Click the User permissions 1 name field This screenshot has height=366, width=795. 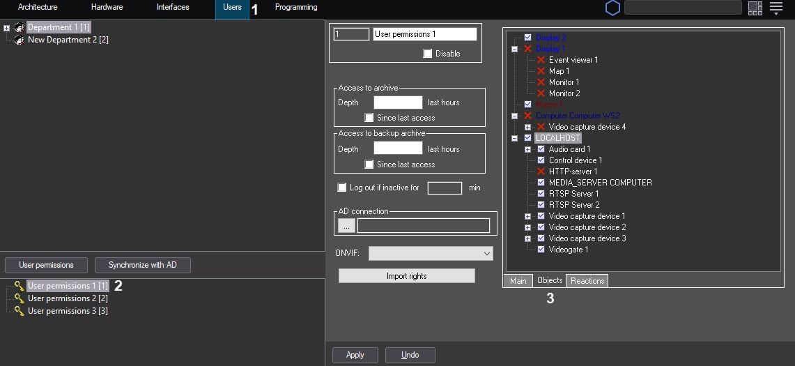click(x=425, y=34)
